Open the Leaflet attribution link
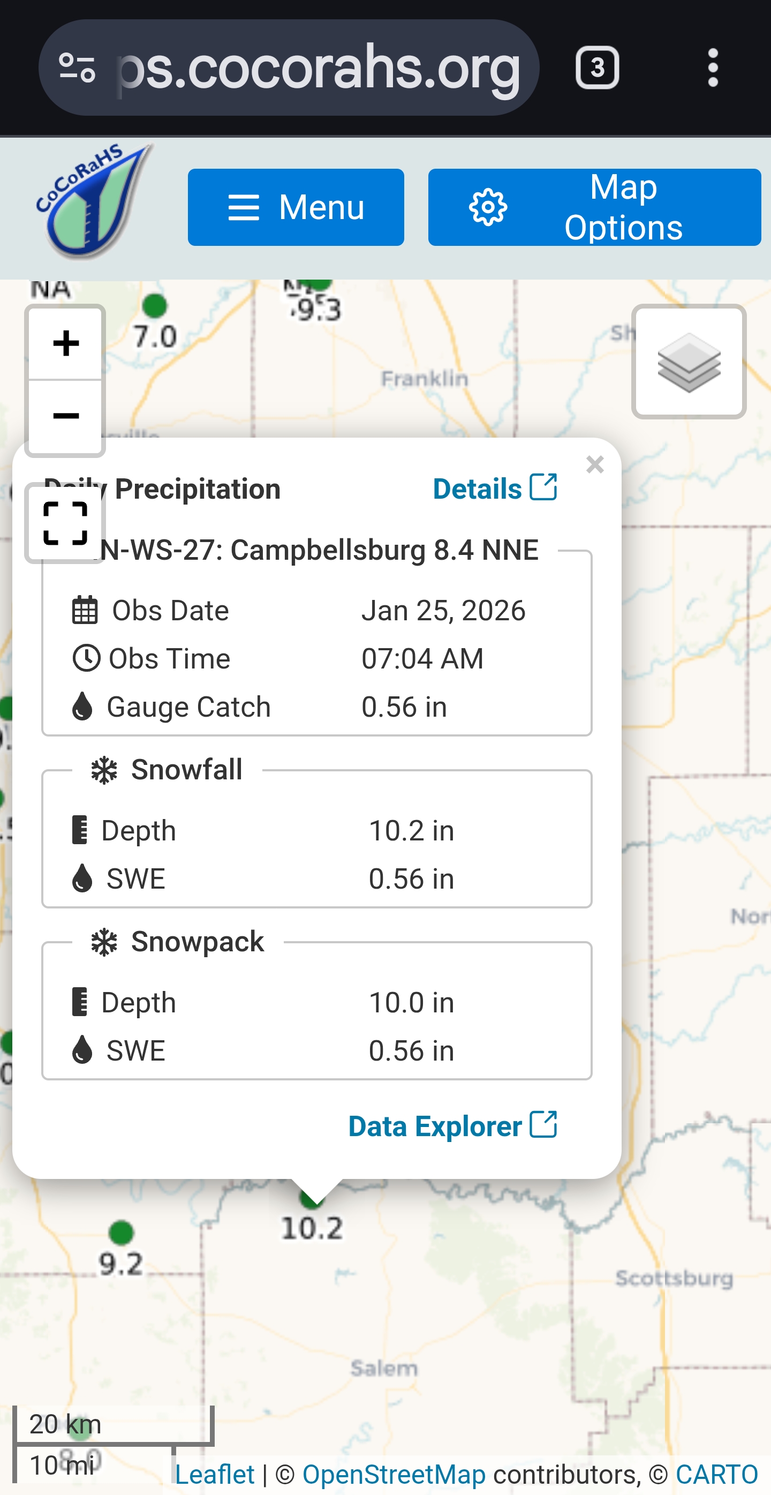Screen dimensions: 771x1495 pos(215,1474)
